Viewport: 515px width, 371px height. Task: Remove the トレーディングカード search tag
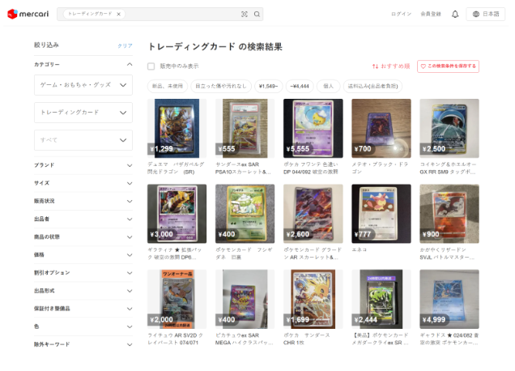pos(118,14)
